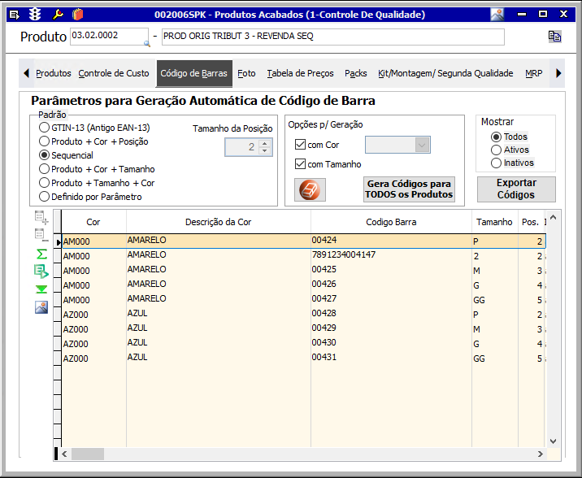Show only Ativos records
Screen dimensions: 582x478
497,150
